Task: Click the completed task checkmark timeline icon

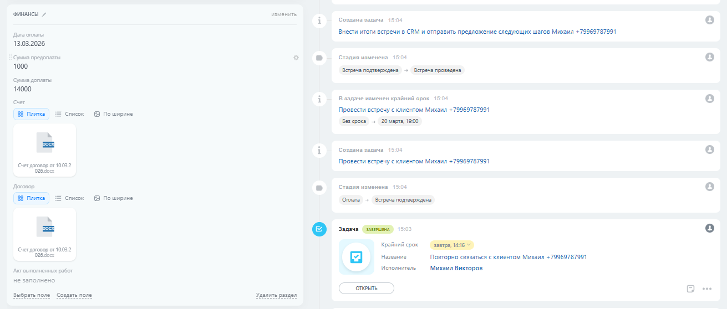Action: coord(319,229)
